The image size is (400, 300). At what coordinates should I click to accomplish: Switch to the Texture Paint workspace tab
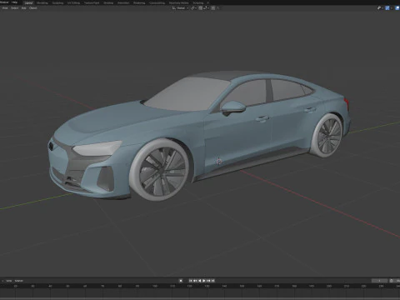click(92, 2)
